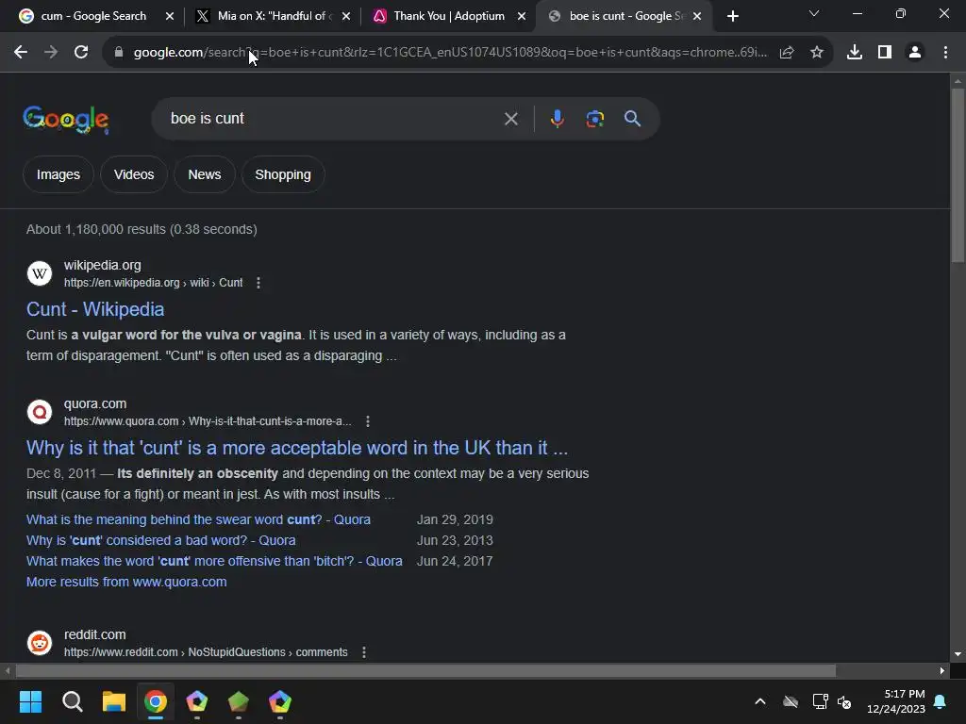Open the Chrome three-dot menu
This screenshot has width=966, height=724.
(945, 53)
